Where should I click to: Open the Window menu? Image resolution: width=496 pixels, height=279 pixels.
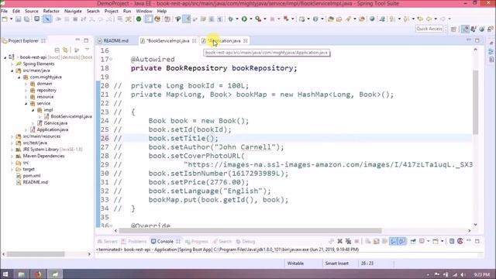coord(144,11)
